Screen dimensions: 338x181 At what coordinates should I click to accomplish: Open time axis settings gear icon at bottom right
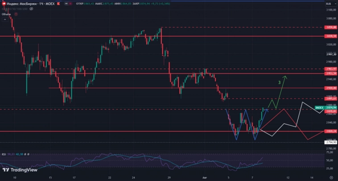331,177
